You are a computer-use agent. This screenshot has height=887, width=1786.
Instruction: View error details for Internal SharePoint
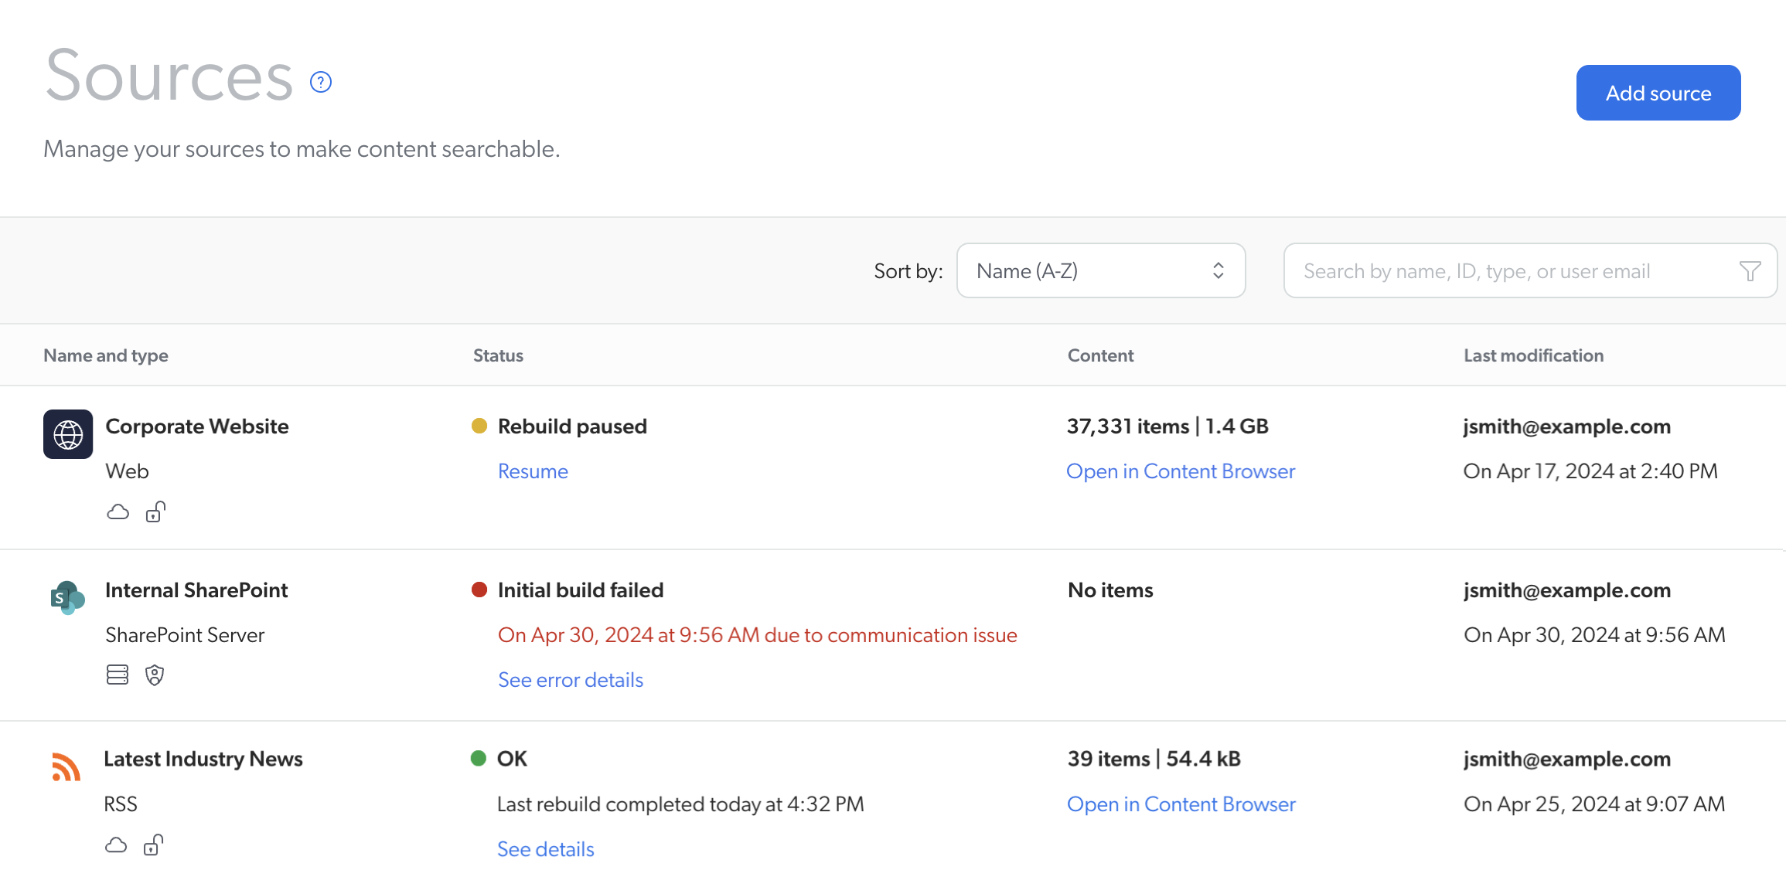pyautogui.click(x=570, y=680)
